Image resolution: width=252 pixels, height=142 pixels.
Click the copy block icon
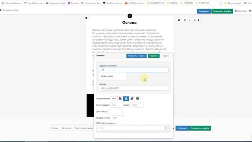coord(179,20)
